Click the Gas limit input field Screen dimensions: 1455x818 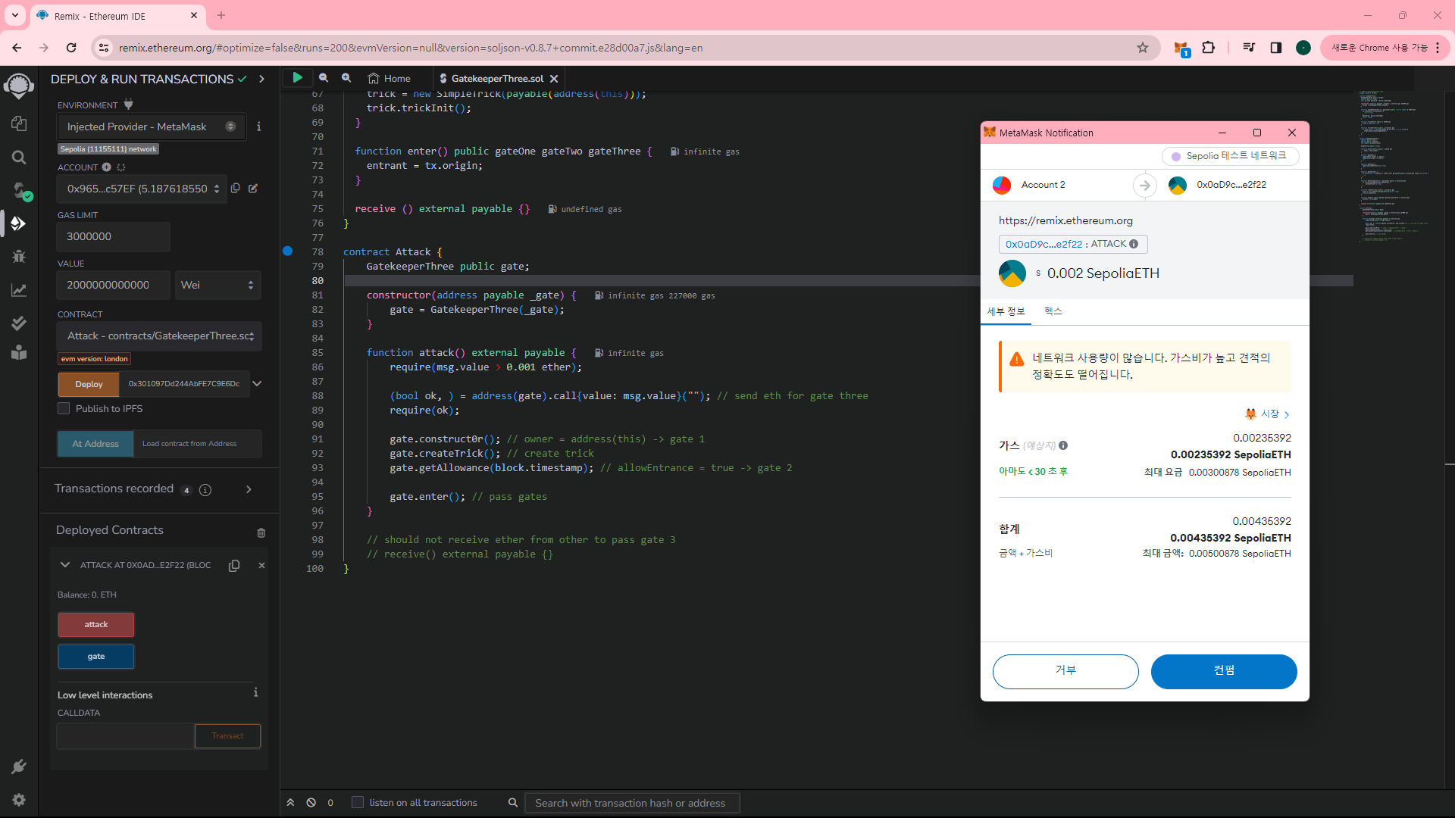pos(113,236)
